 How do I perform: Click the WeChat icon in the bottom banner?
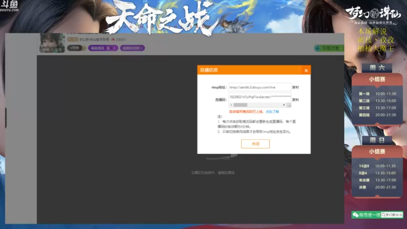pyautogui.click(x=355, y=215)
